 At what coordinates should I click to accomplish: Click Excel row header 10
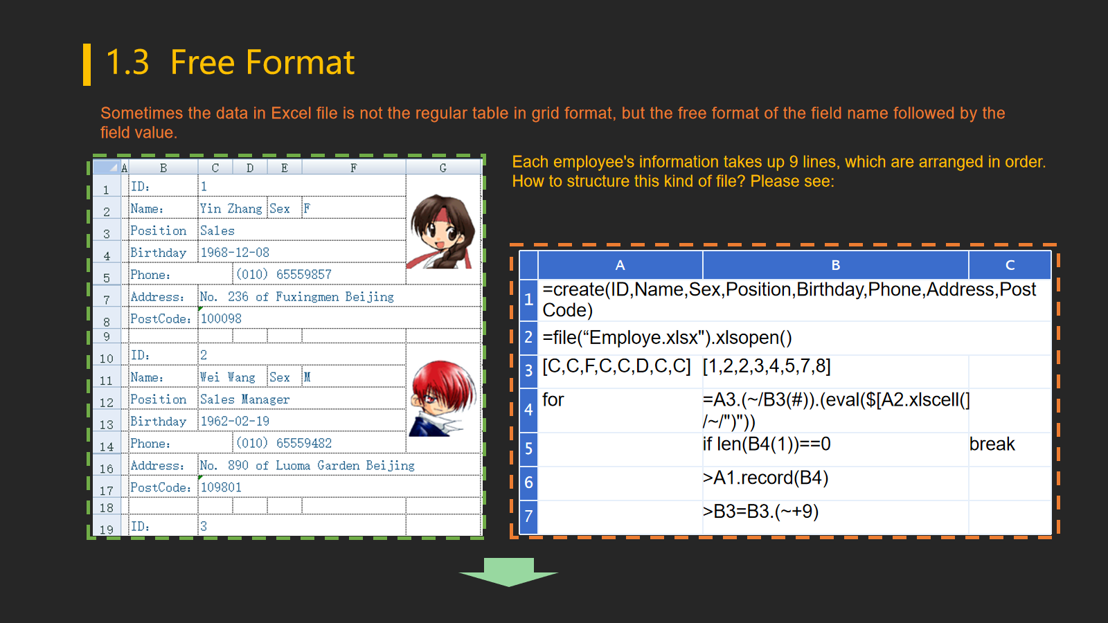pos(106,359)
